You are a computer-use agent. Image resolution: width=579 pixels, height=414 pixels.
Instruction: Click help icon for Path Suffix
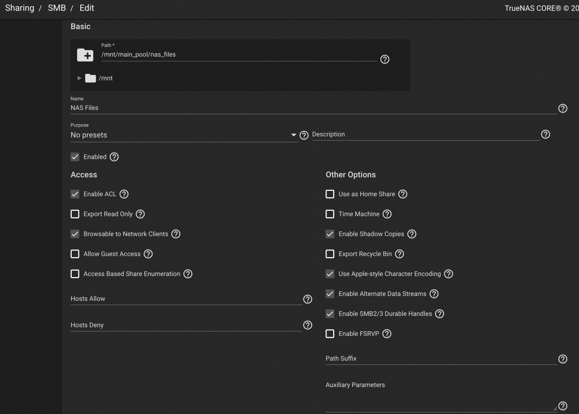click(562, 359)
